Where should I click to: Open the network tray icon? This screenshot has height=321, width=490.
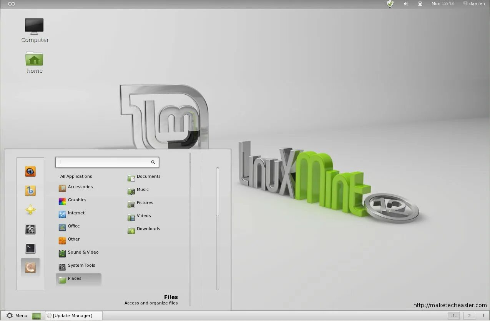tap(420, 4)
